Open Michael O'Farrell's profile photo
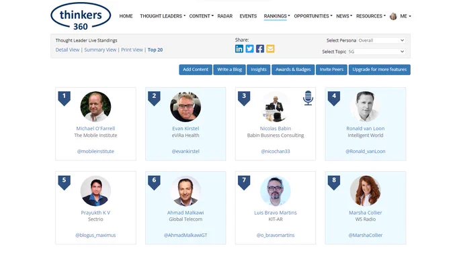Viewport: 457px width, 255px height. click(95, 107)
